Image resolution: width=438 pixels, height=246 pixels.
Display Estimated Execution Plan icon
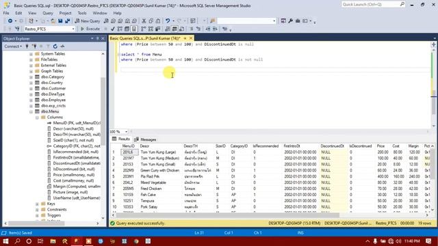120,29
